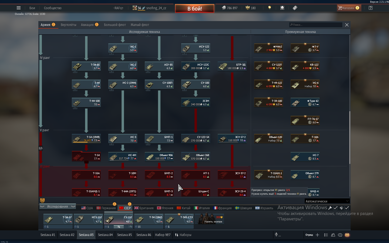Click the golden eagles balance 180
Screen dimensions: 389x243
(x=251, y=8)
